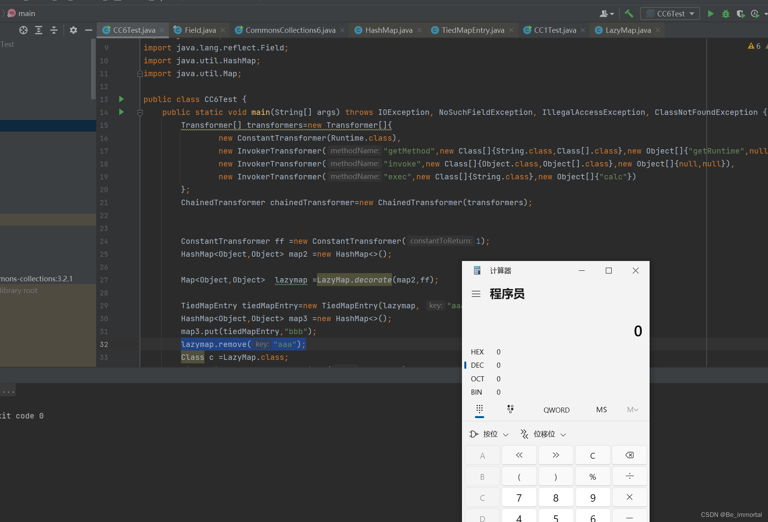Viewport: 768px width, 522px height.
Task: Click the right shift button in calculator
Action: coord(556,455)
